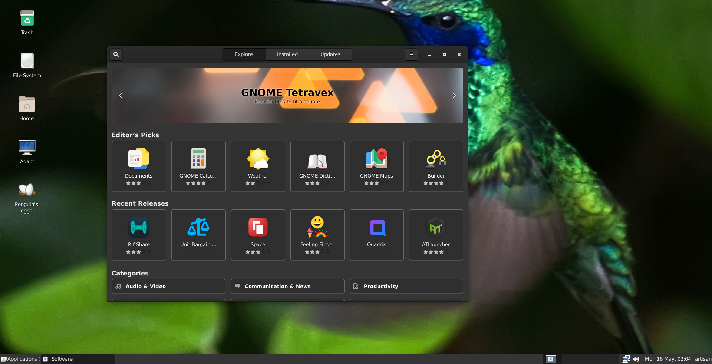Minimize the Software window
The width and height of the screenshot is (712, 364).
coord(429,54)
